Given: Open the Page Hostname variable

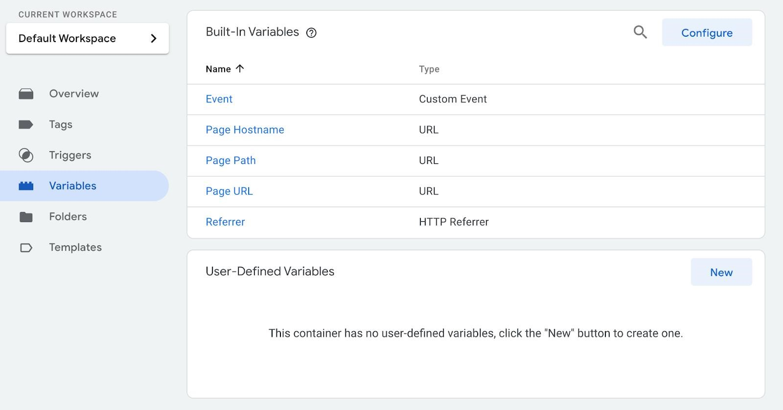Looking at the screenshot, I should pos(245,130).
